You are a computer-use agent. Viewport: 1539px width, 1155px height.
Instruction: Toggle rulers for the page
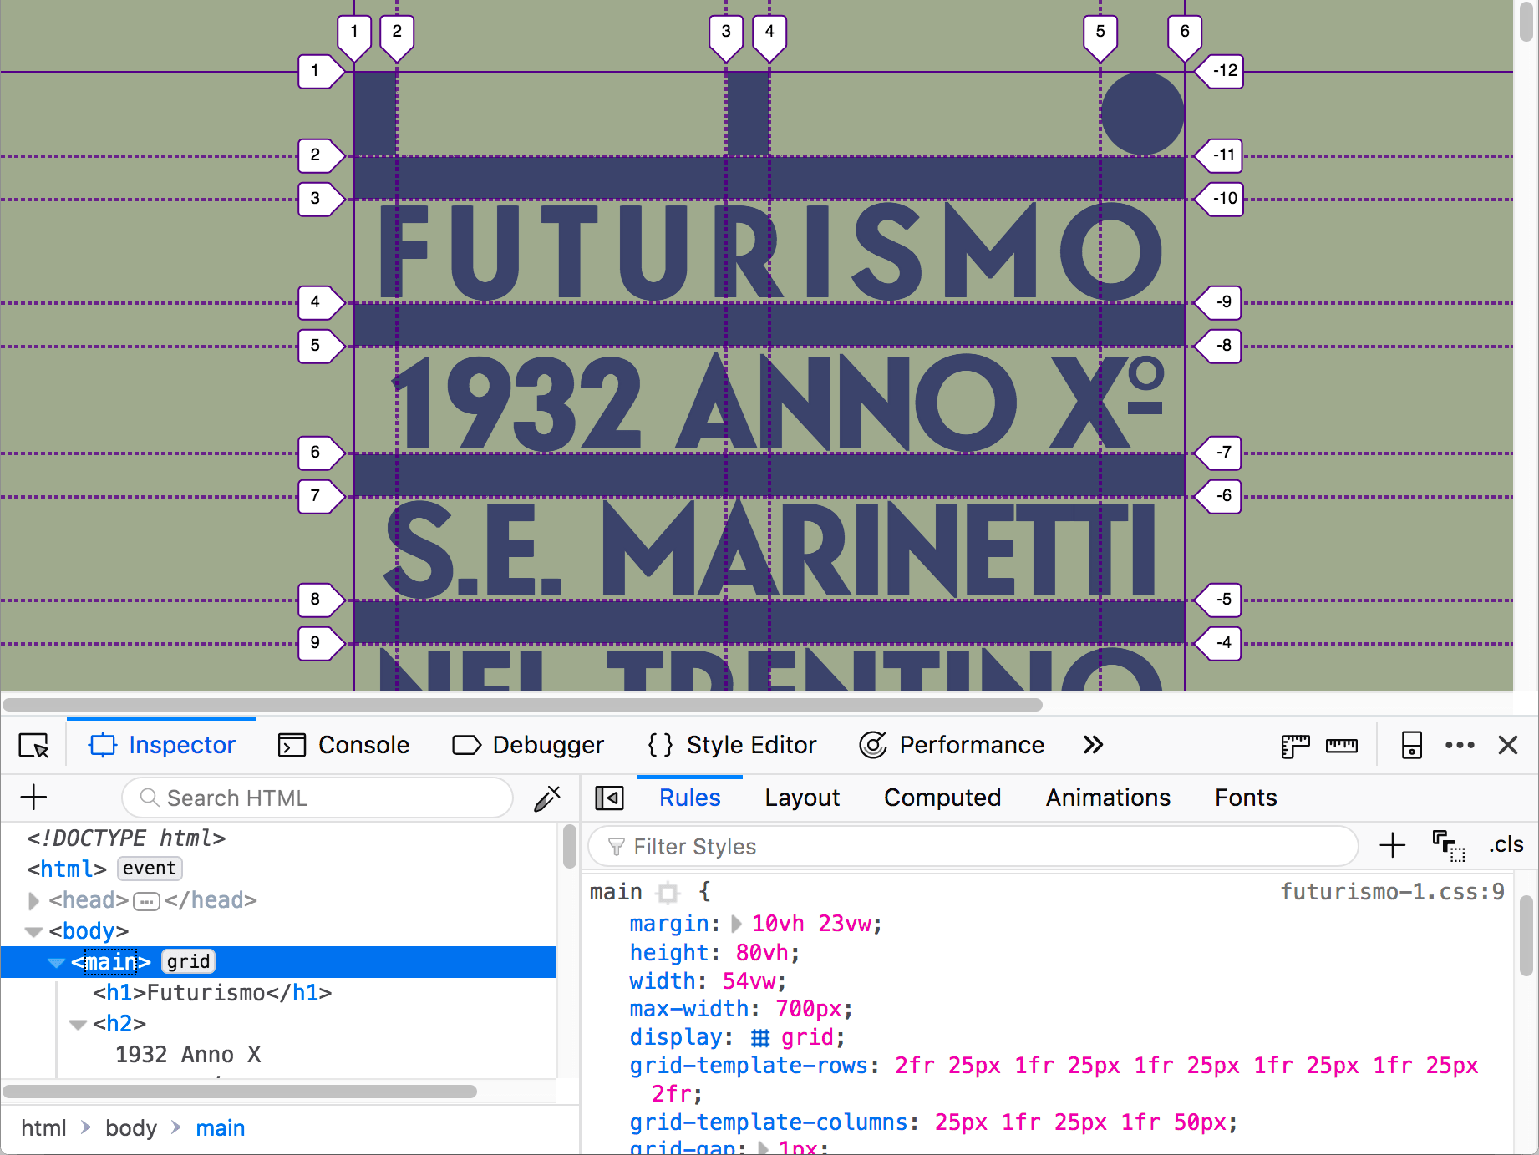tap(1295, 745)
